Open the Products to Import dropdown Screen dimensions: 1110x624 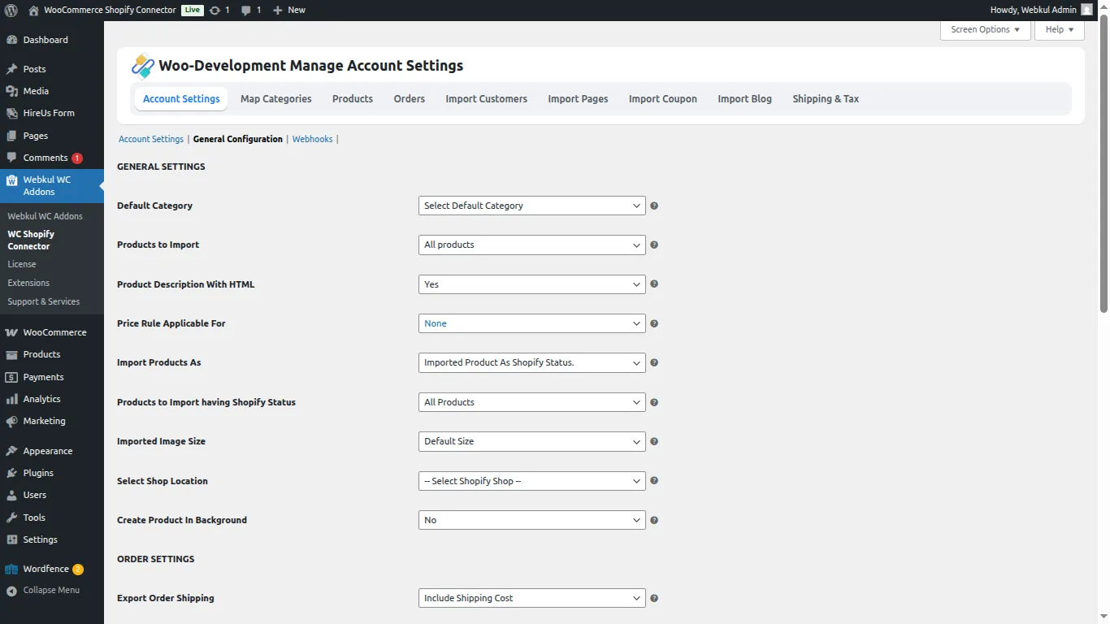531,245
